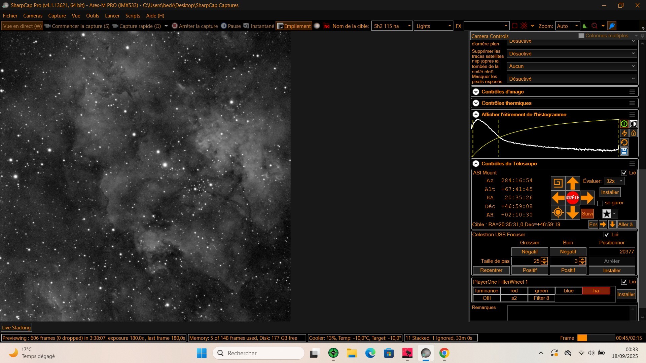646x363 pixels.
Task: Click the focuser Positionner value field
Action: [612, 252]
